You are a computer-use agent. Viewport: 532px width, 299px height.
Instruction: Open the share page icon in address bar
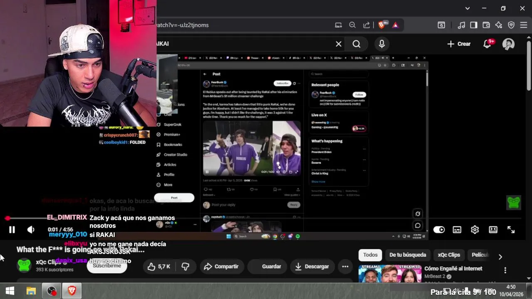tap(367, 25)
